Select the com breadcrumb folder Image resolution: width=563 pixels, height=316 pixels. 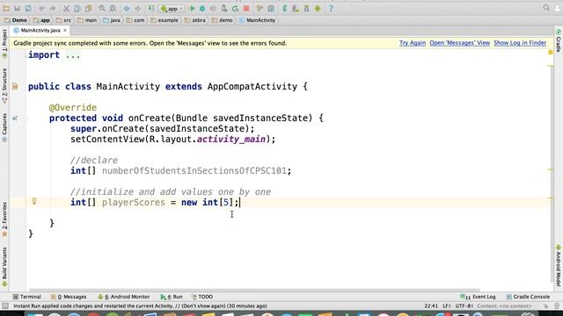click(135, 20)
